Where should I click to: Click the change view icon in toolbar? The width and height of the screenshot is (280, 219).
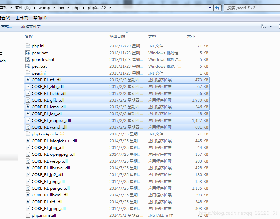264,26
